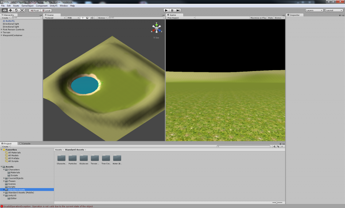Open the RGB render mode dropdown

pyautogui.click(x=73, y=18)
